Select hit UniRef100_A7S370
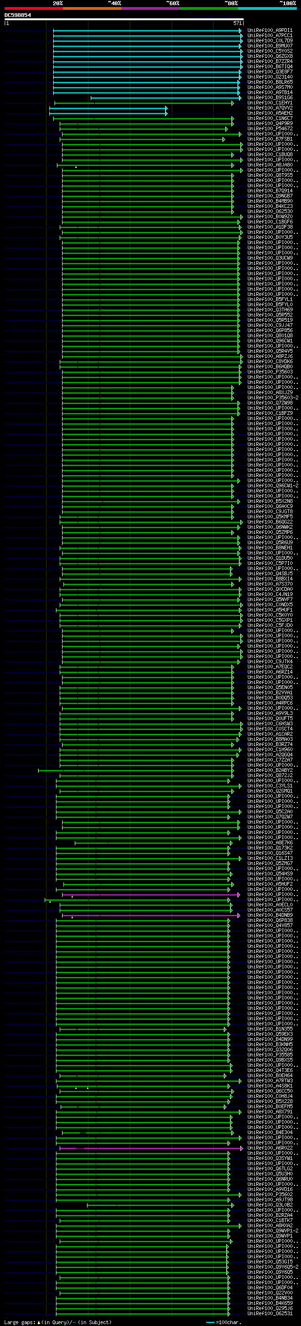This screenshot has height=1326, width=301. [269, 584]
